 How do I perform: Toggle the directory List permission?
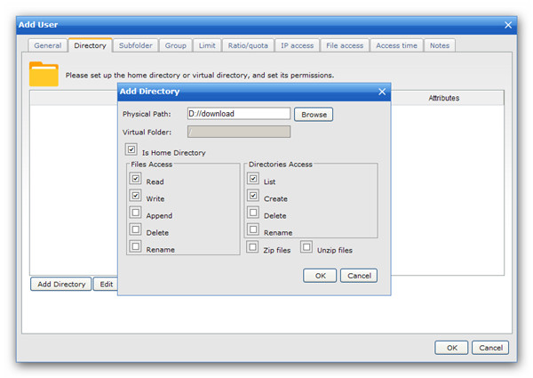coord(253,181)
